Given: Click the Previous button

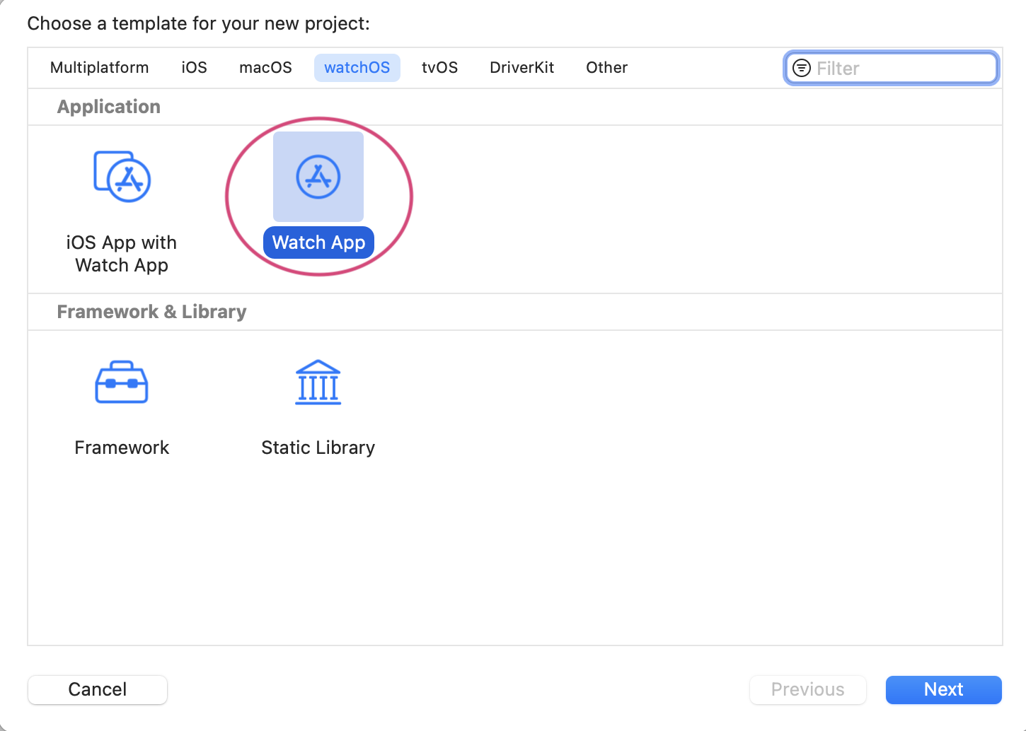Looking at the screenshot, I should (x=807, y=689).
